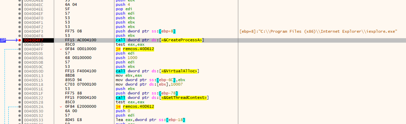Toggle breakpoint dot beside 0040D522
406x124 pixels.
click(x=20, y=98)
